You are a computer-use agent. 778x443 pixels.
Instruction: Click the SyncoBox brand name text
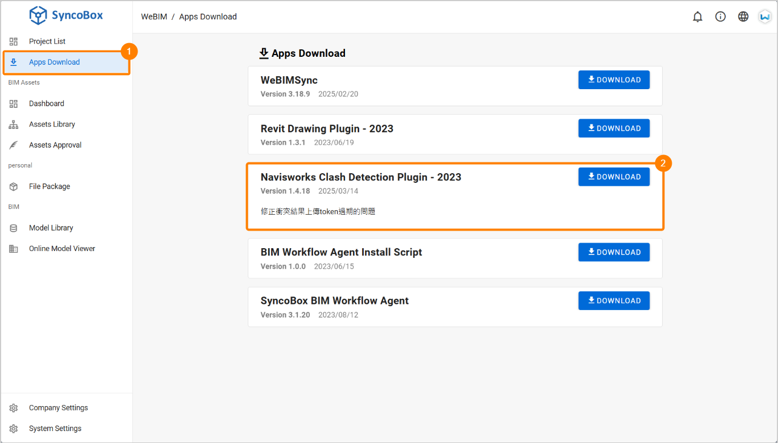pyautogui.click(x=77, y=15)
